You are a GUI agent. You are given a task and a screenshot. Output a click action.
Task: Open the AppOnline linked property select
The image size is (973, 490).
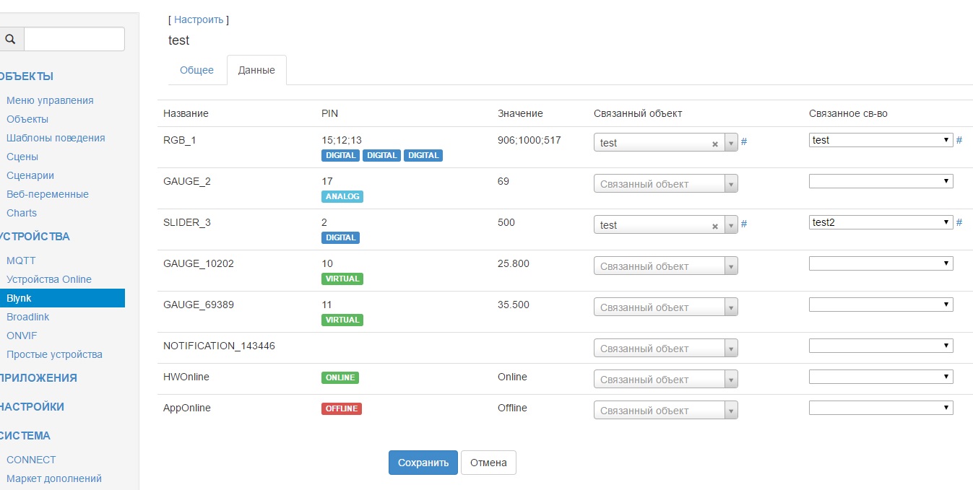coord(881,408)
